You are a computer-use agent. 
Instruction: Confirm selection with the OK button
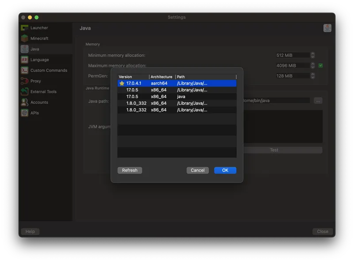[x=225, y=170]
